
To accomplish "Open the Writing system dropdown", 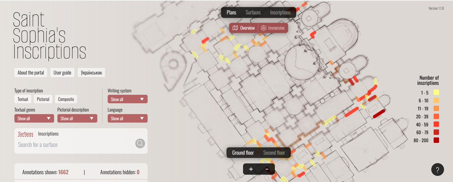I will point(128,99).
